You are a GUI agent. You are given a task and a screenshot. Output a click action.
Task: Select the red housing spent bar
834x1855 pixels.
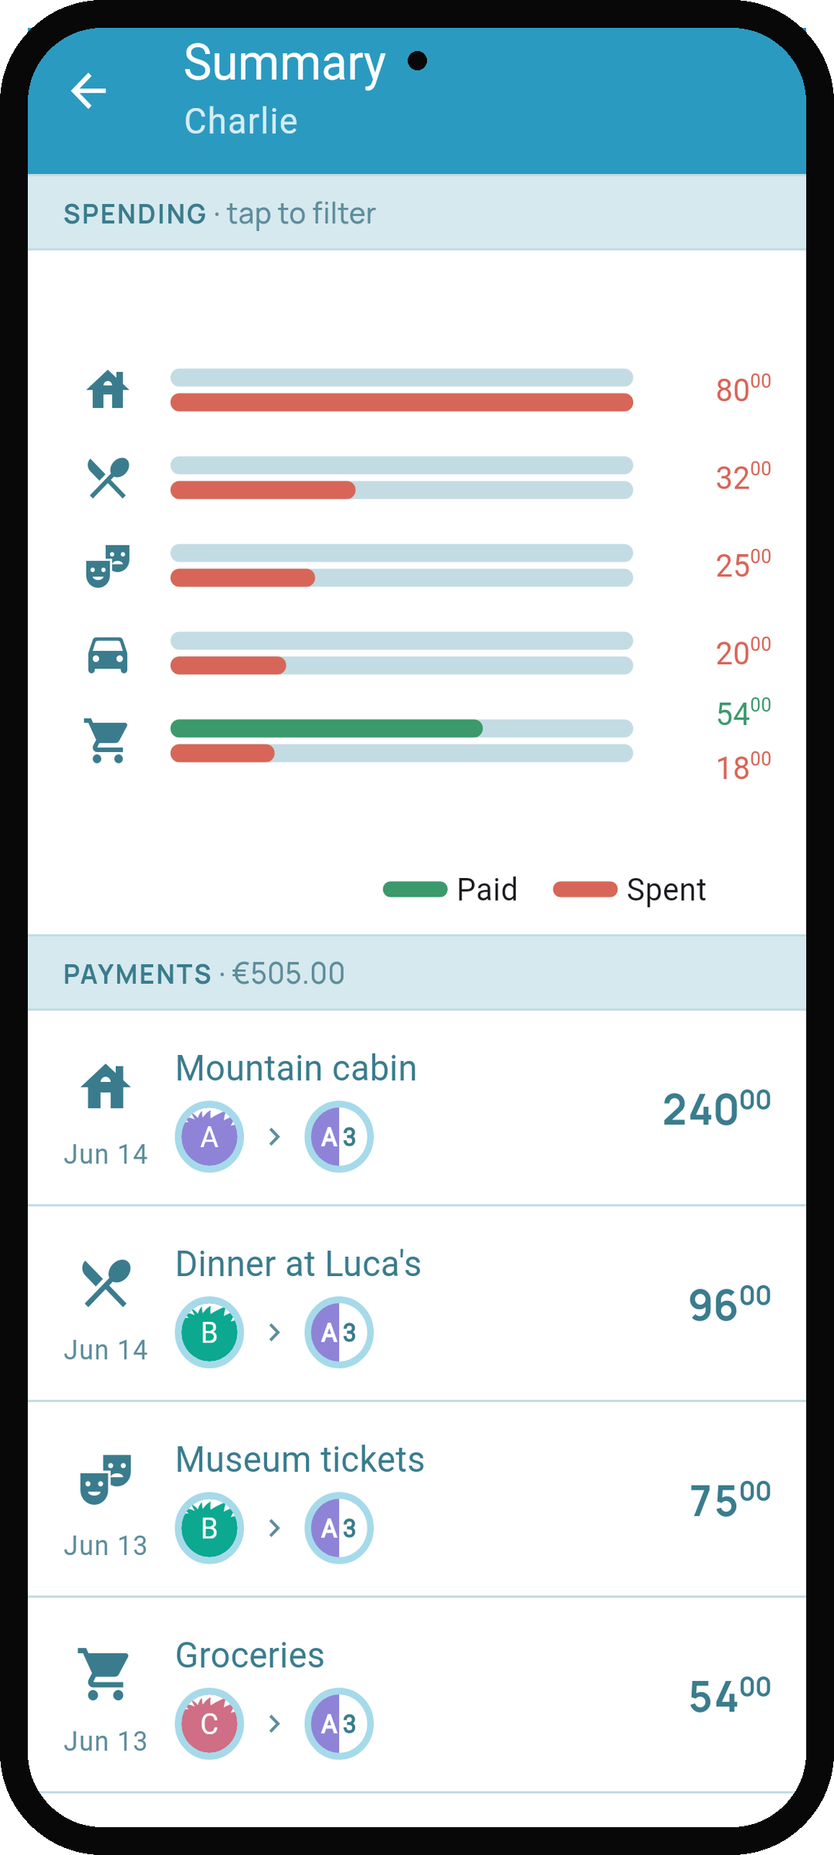click(x=402, y=402)
